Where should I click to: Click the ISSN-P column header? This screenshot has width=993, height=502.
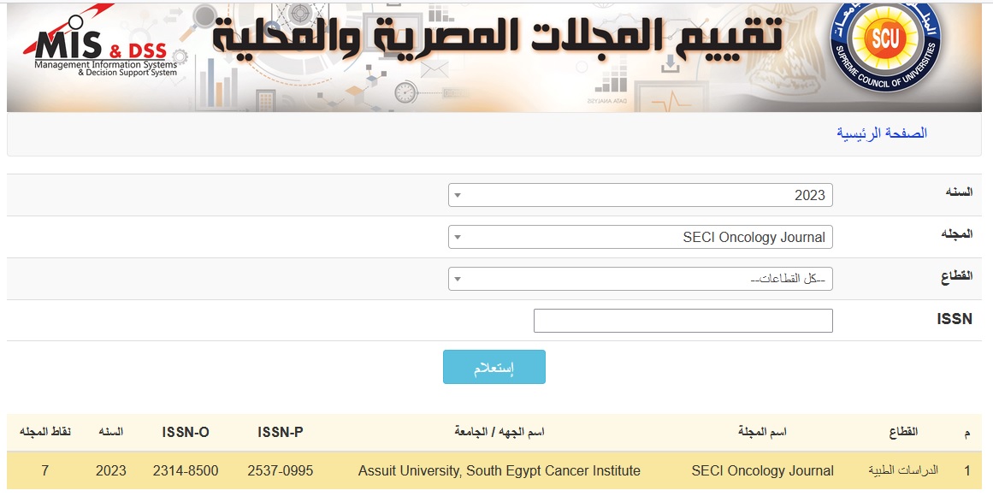point(281,433)
